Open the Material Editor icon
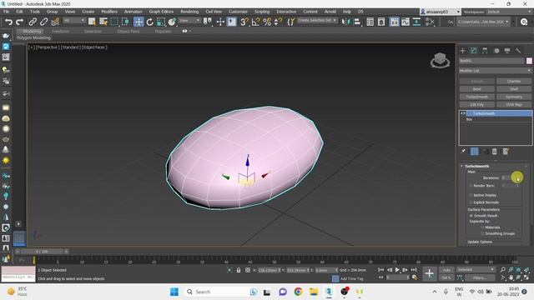The width and height of the screenshot is (534, 300). coord(430,22)
